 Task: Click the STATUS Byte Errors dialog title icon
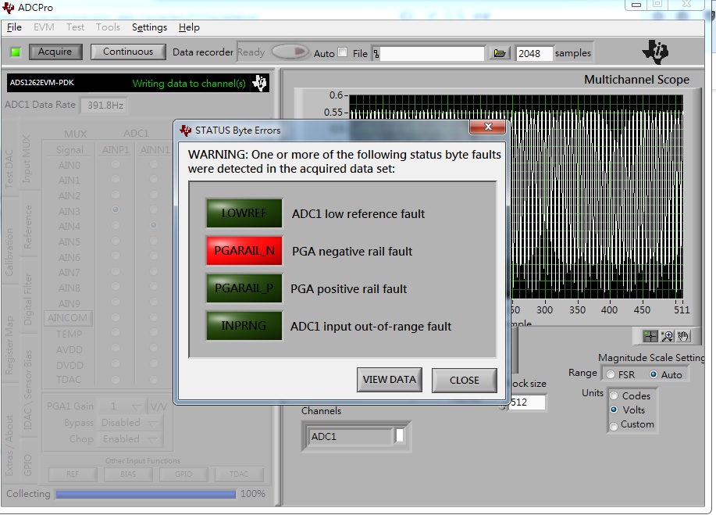coord(185,131)
